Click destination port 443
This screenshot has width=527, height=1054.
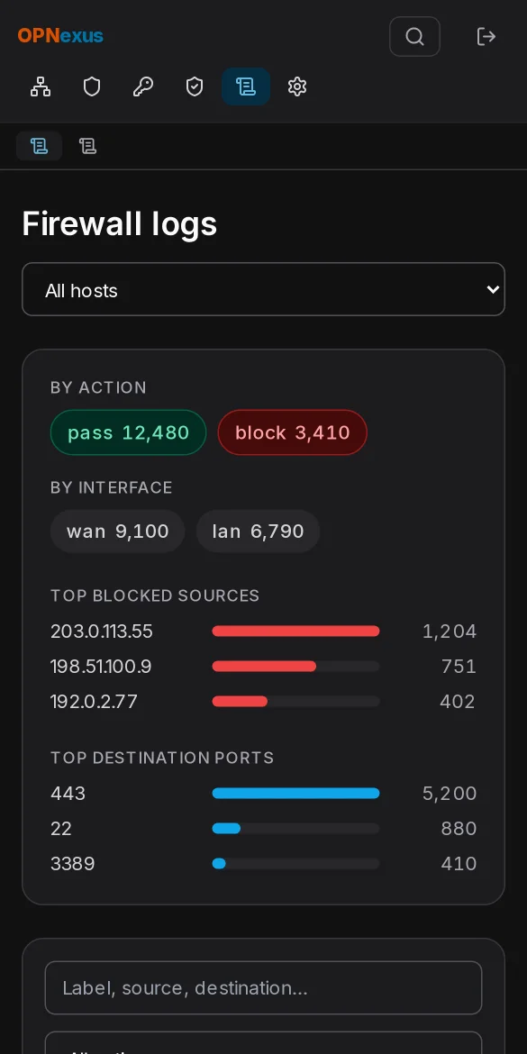point(68,793)
